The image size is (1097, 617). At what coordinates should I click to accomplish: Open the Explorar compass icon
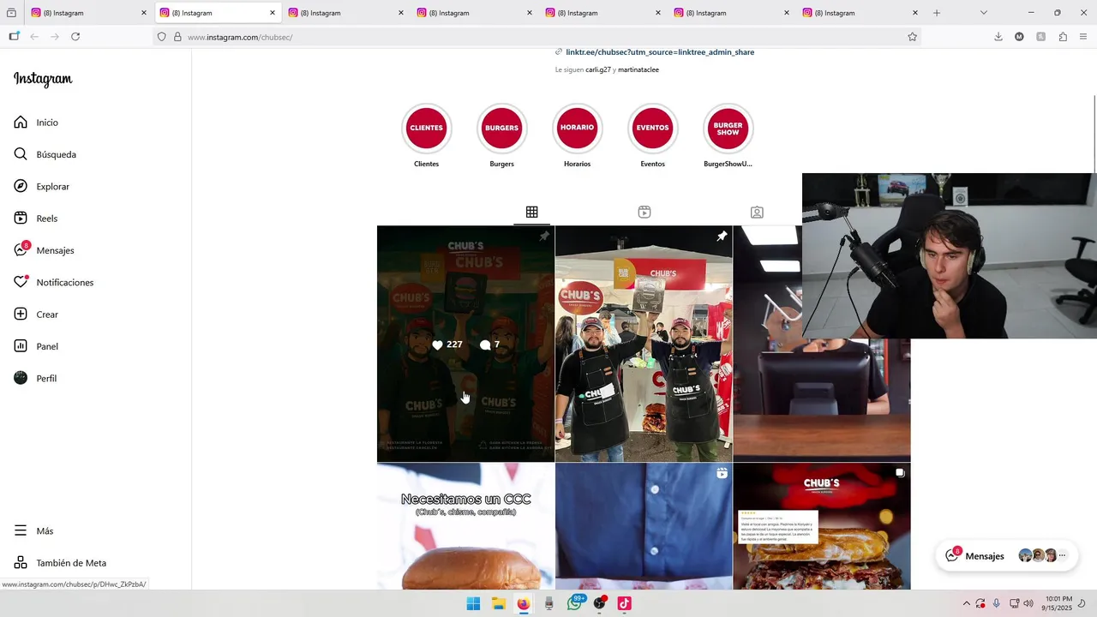point(21,186)
